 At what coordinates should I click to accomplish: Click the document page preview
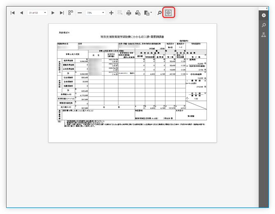coord(133,83)
